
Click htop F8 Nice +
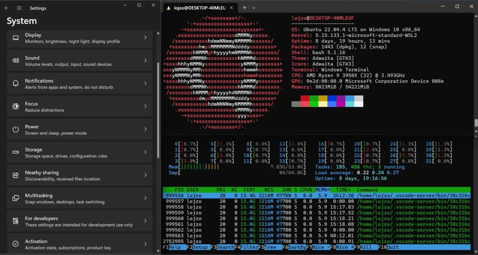[342, 247]
